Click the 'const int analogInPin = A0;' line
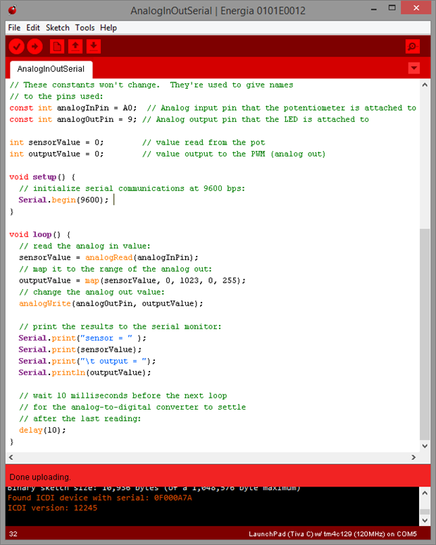The width and height of the screenshot is (436, 545). [x=73, y=108]
